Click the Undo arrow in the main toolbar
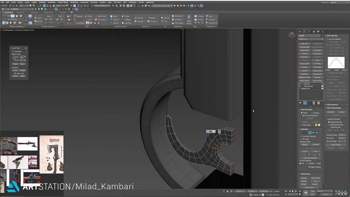350x197 pixels. tap(3, 6)
